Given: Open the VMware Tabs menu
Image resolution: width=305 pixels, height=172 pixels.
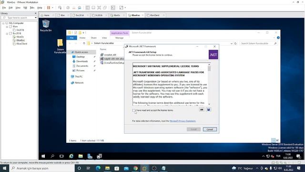Looking at the screenshot, I should (32, 8).
